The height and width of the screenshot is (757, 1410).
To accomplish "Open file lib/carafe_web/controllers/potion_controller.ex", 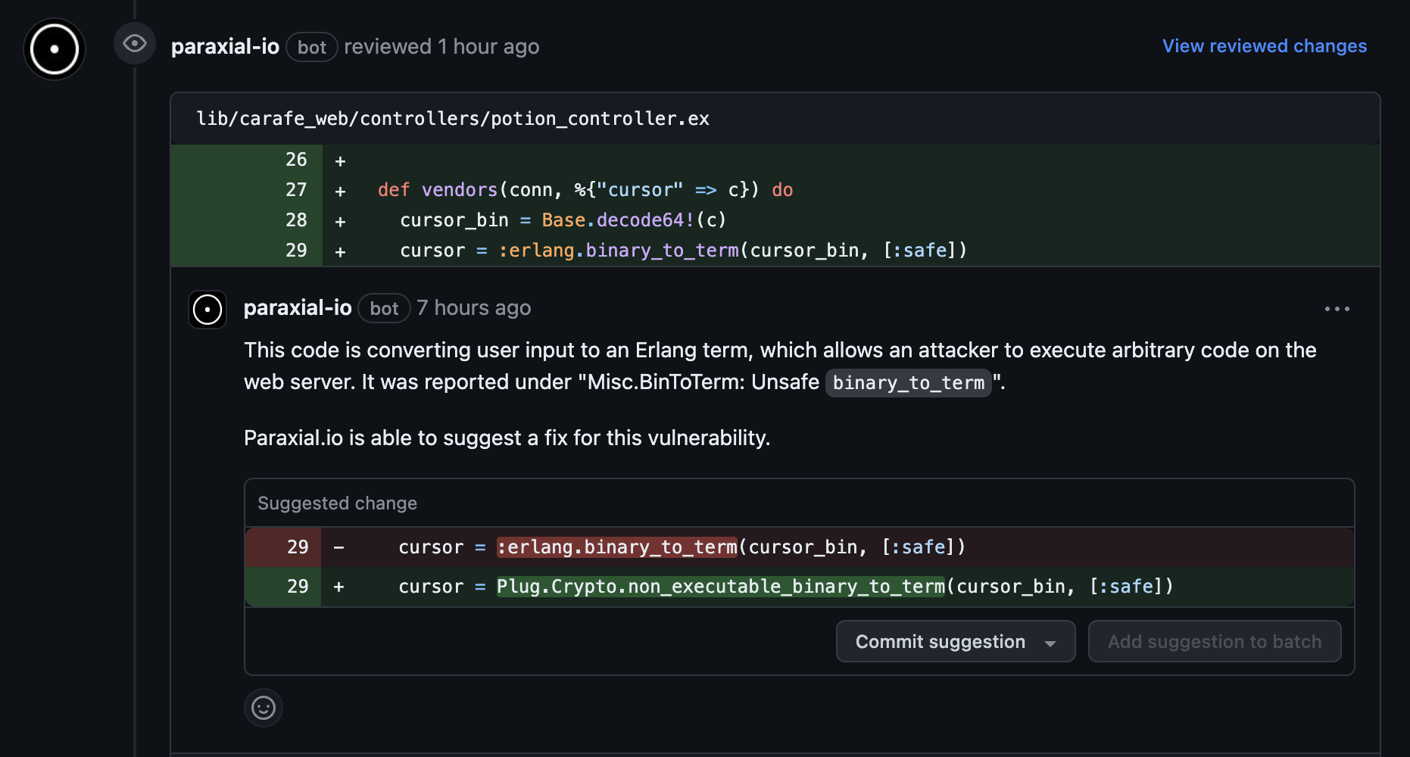I will click(x=453, y=119).
